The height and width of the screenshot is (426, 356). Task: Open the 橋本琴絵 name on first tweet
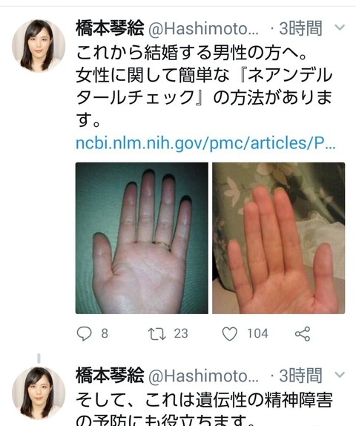coord(110,28)
